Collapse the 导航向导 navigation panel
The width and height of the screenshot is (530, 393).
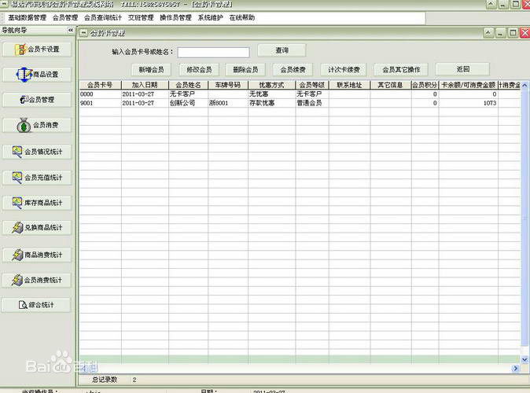70,30
